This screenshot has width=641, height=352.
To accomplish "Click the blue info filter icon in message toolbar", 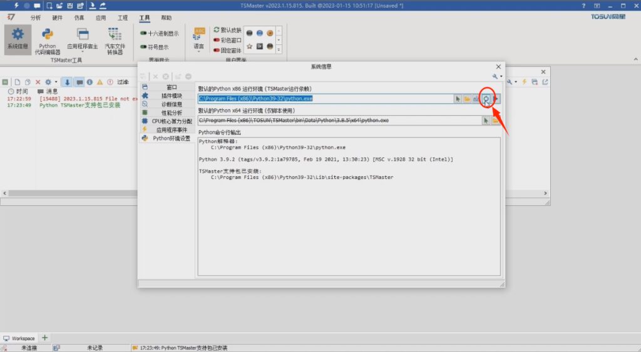I will (90, 82).
